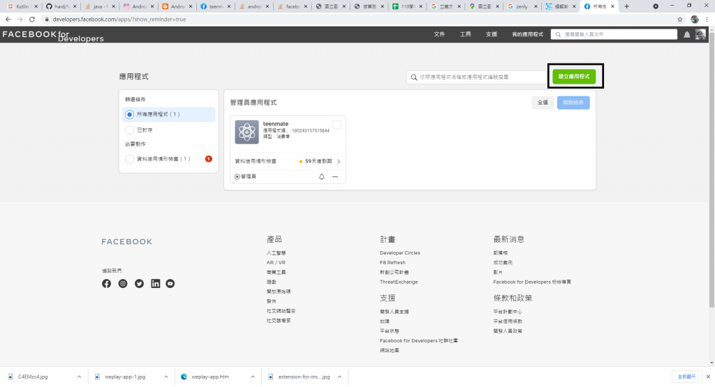Open Facebook for Developers 社群社團 footer link
715x387 pixels.
[419, 341]
